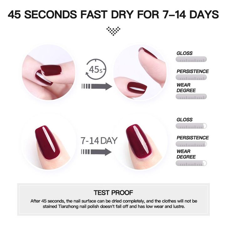The width and height of the screenshot is (227, 227).
Task: Click the lower WEAR DEGREE rating bar
Action: pos(191,163)
